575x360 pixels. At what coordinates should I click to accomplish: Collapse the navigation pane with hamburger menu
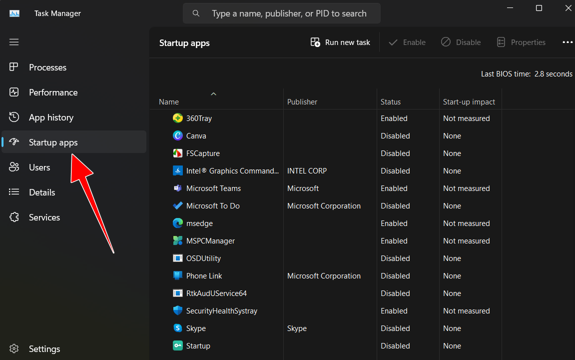[14, 42]
